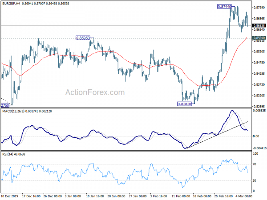Screen dimensions: 267x200
Task: Click the 10 Dec 2019 date label
Action: point(9,196)
